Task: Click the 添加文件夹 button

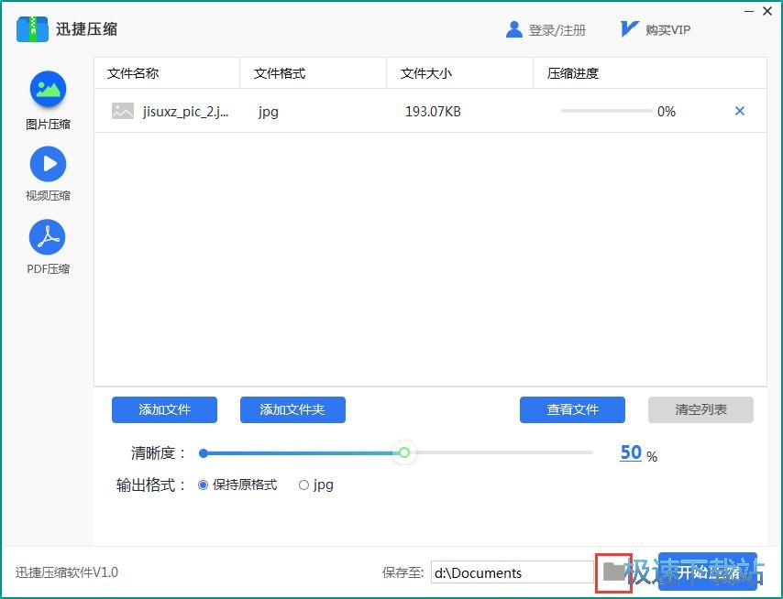Action: 292,409
